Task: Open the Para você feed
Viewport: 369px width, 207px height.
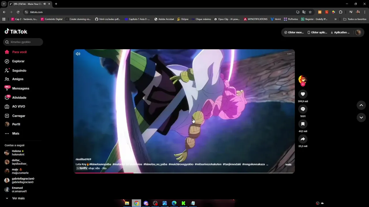Action: (16, 52)
